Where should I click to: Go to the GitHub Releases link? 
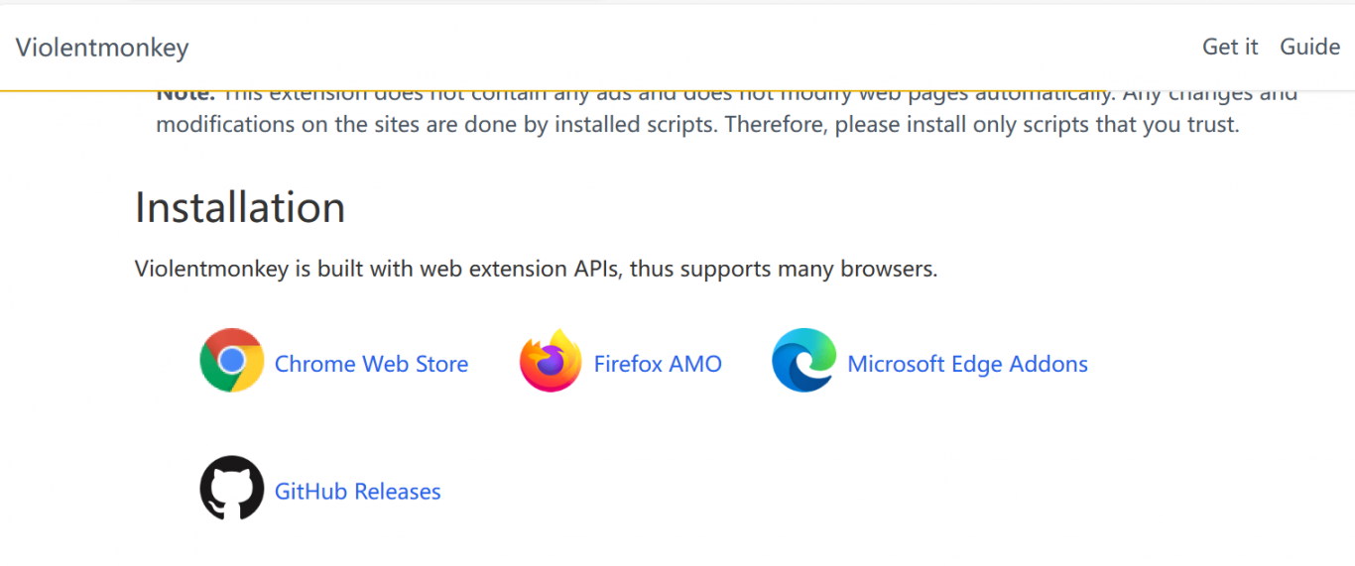point(357,492)
